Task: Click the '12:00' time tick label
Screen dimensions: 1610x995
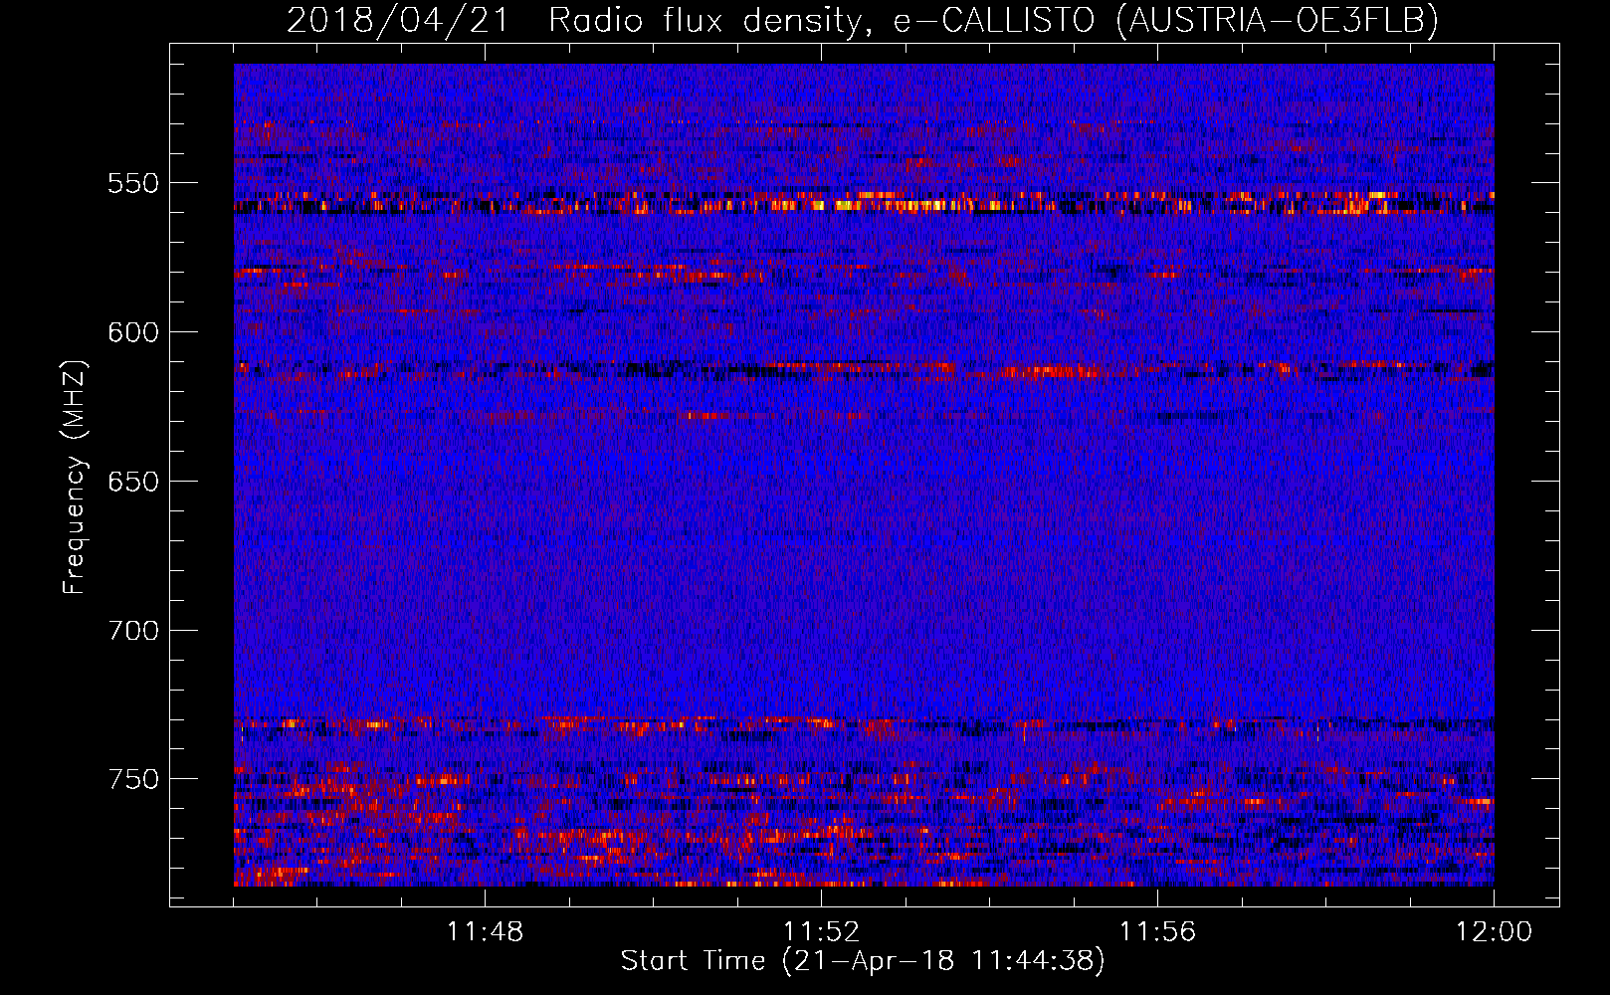Action: tap(1494, 932)
